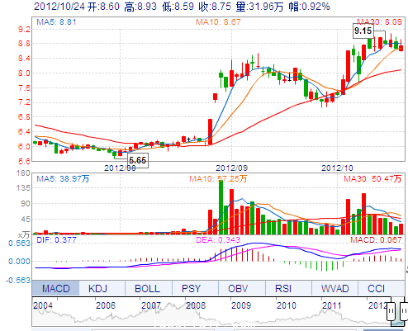The height and width of the screenshot is (331, 408).
Task: Click the volume MA5: 38.97万 label
Action: 63,179
